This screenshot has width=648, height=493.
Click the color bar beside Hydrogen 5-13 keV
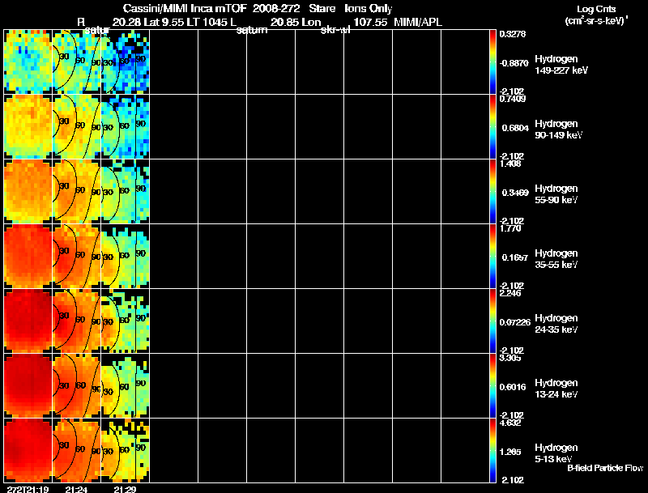[x=492, y=450]
